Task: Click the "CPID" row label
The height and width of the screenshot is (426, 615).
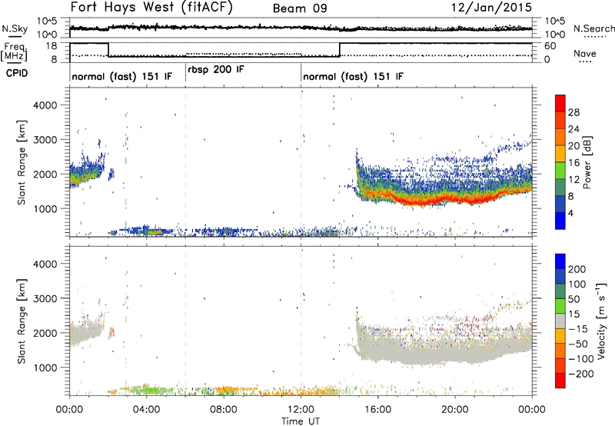Action: 17,73
